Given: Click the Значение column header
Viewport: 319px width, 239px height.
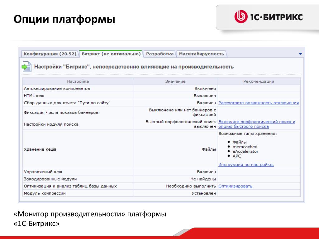Looking at the screenshot, I should point(175,81).
